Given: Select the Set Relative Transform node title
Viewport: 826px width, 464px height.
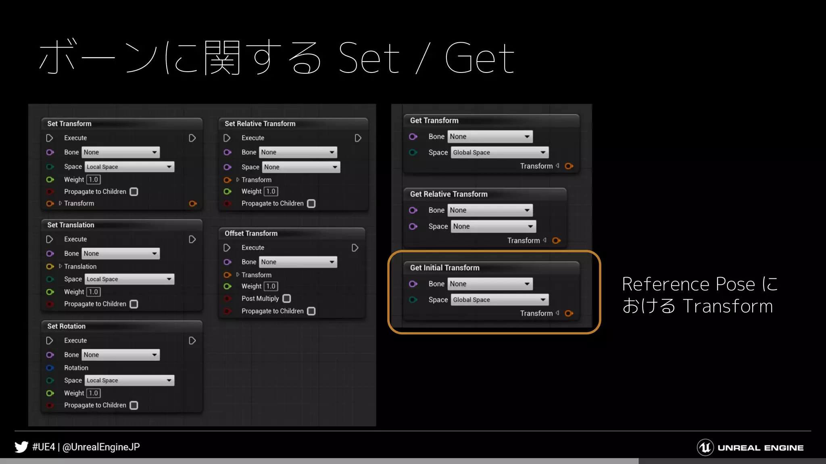Looking at the screenshot, I should click(x=260, y=124).
